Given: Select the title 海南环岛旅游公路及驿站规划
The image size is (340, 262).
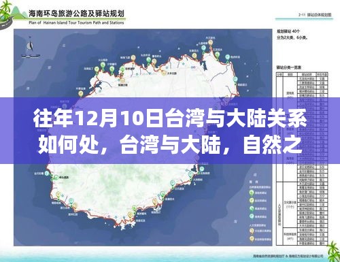Looking at the screenshot, I should [x=76, y=14].
